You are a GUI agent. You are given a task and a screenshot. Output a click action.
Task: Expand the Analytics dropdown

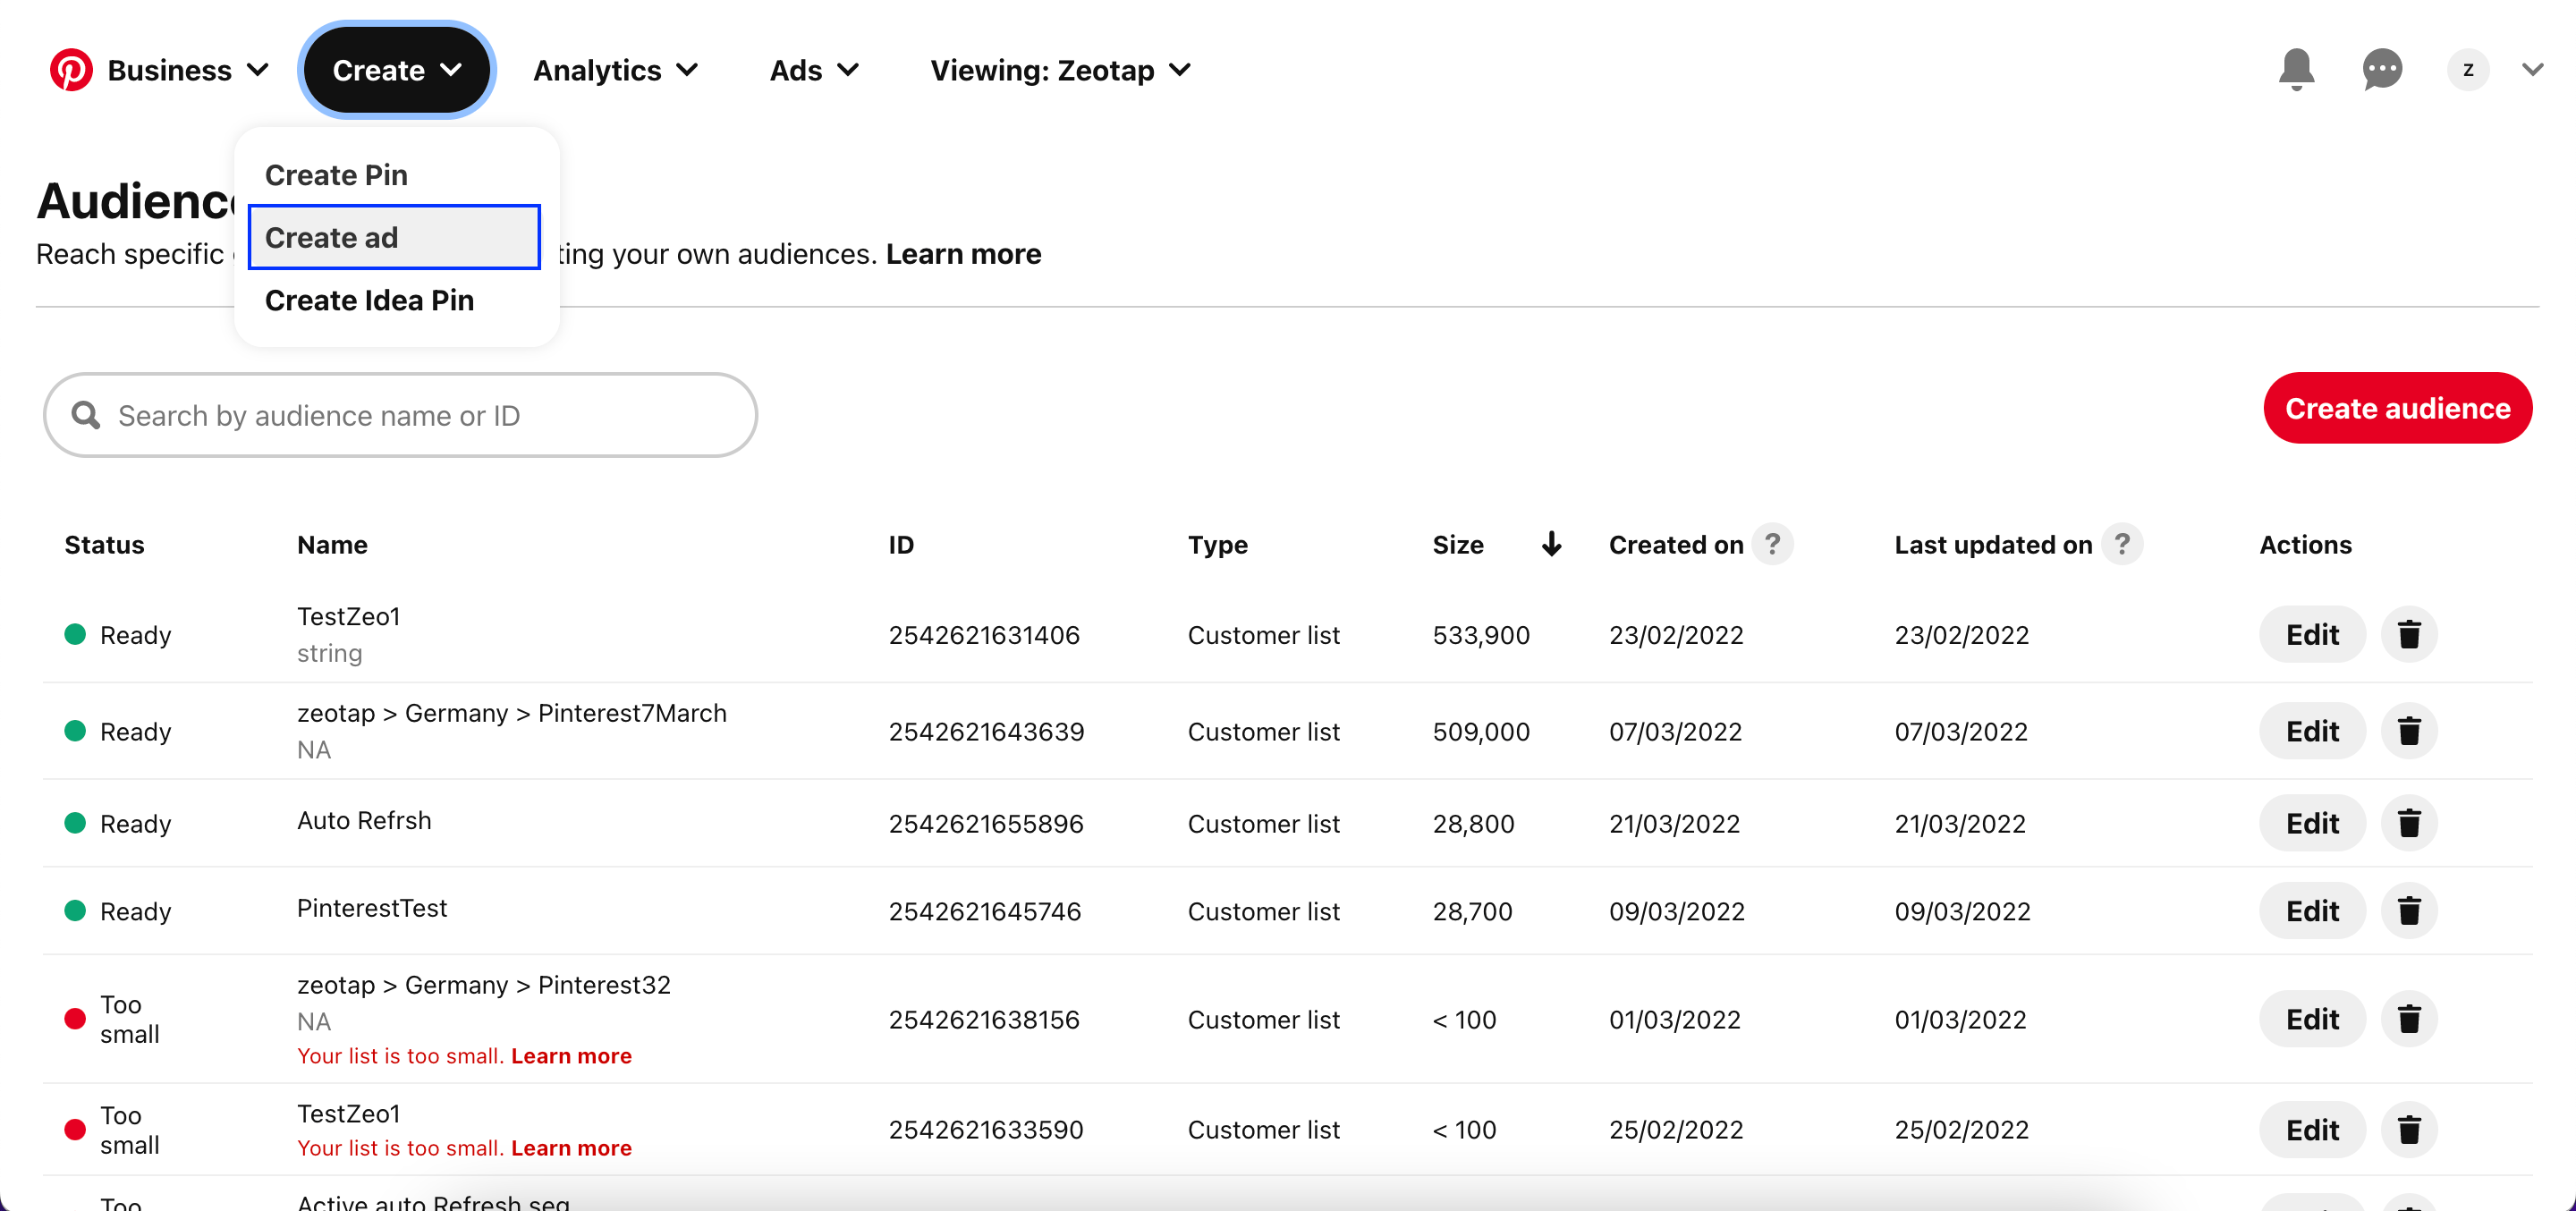(615, 70)
